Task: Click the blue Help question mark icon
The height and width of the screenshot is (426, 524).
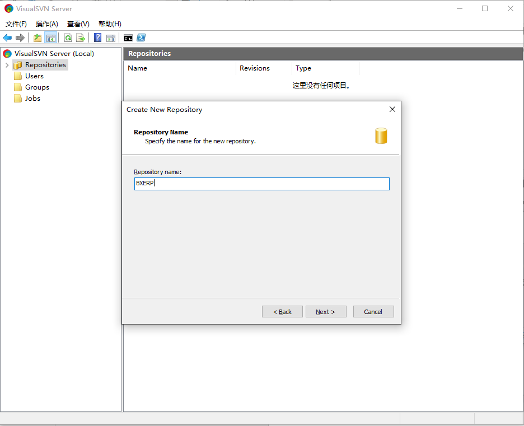Action: point(97,38)
